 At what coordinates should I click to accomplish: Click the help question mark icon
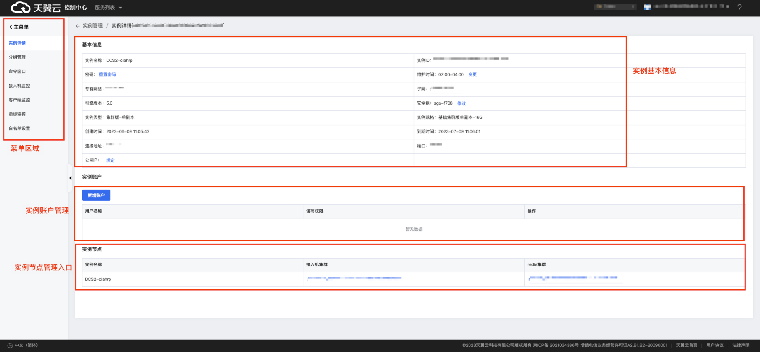739,7
